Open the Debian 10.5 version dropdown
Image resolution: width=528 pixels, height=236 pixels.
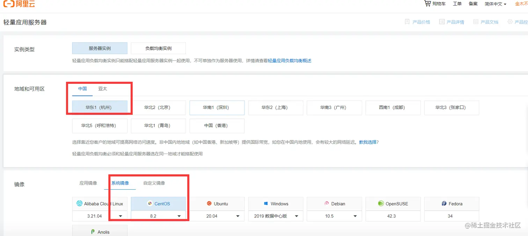334,216
